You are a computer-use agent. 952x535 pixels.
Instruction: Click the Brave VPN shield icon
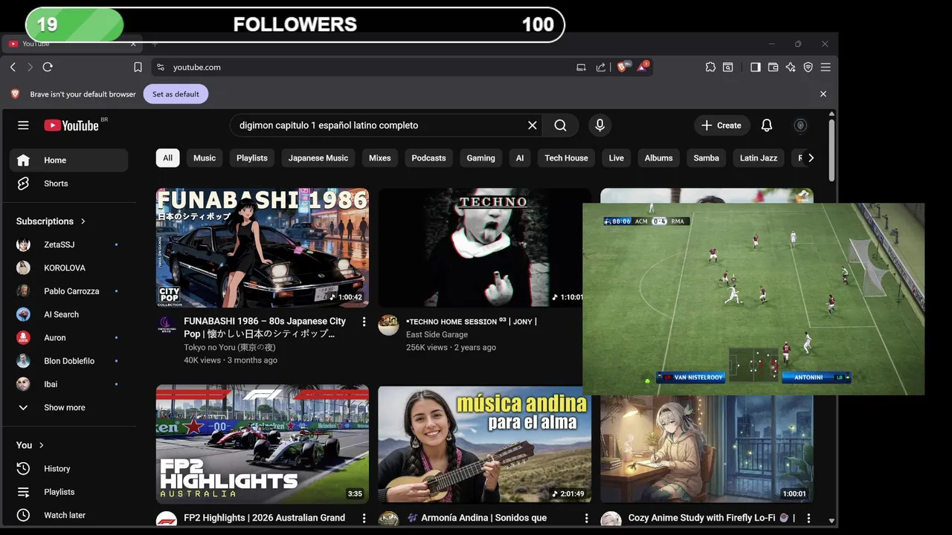tap(808, 67)
